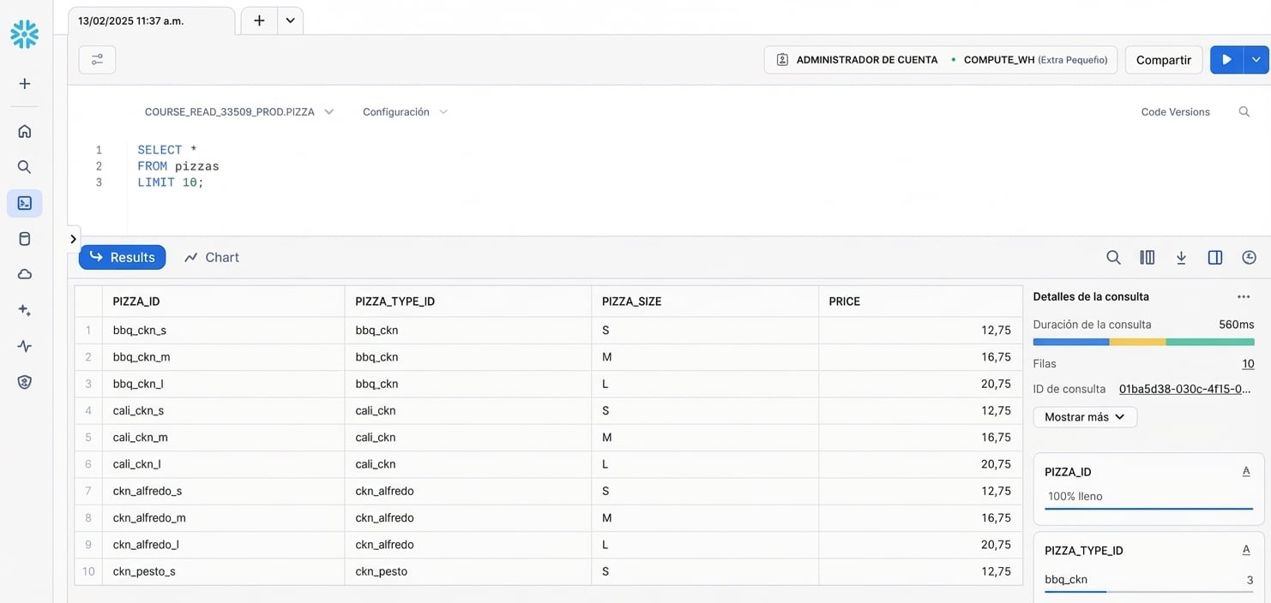Viewport: 1271px width, 603px height.
Task: Click the query duration progress bar
Action: 1143,342
